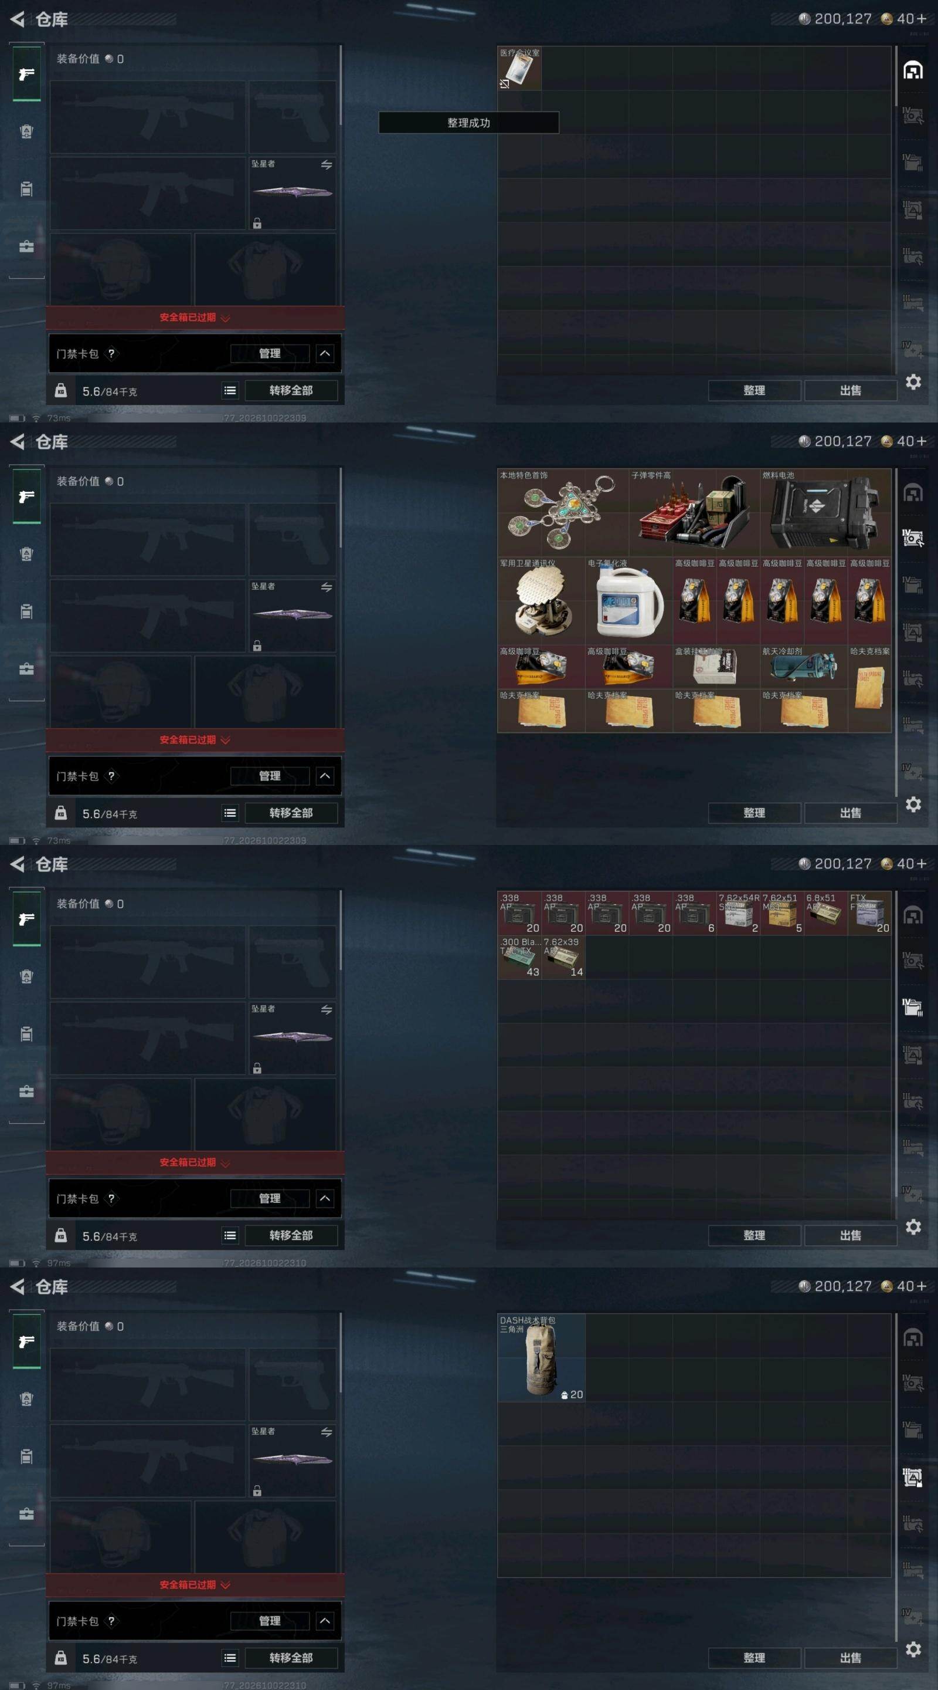Click the 整理成功 notification
This screenshot has height=1690, width=938.
pyautogui.click(x=468, y=123)
